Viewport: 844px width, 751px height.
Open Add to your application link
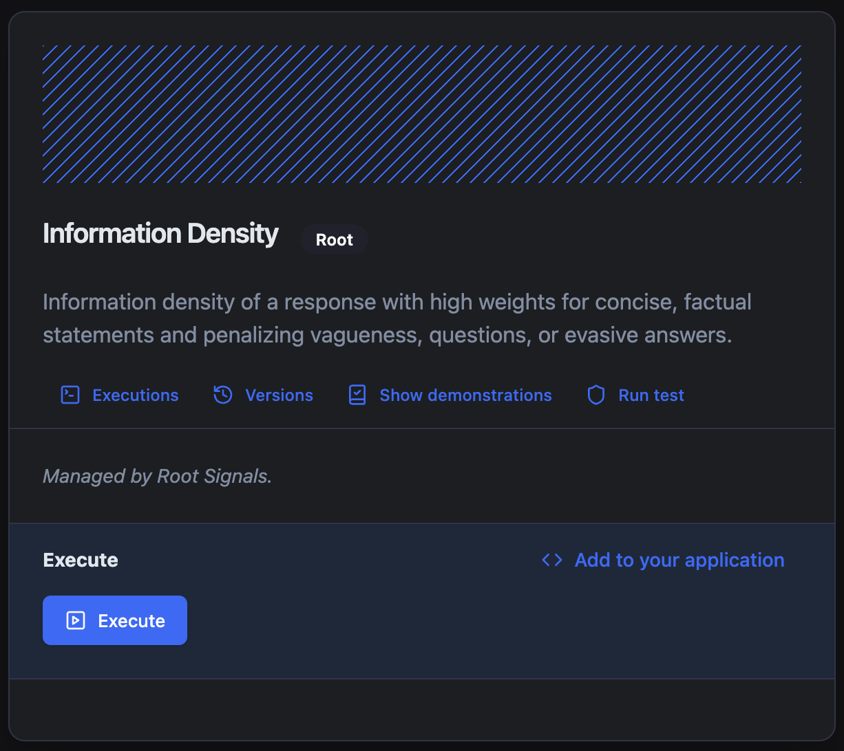tap(679, 560)
